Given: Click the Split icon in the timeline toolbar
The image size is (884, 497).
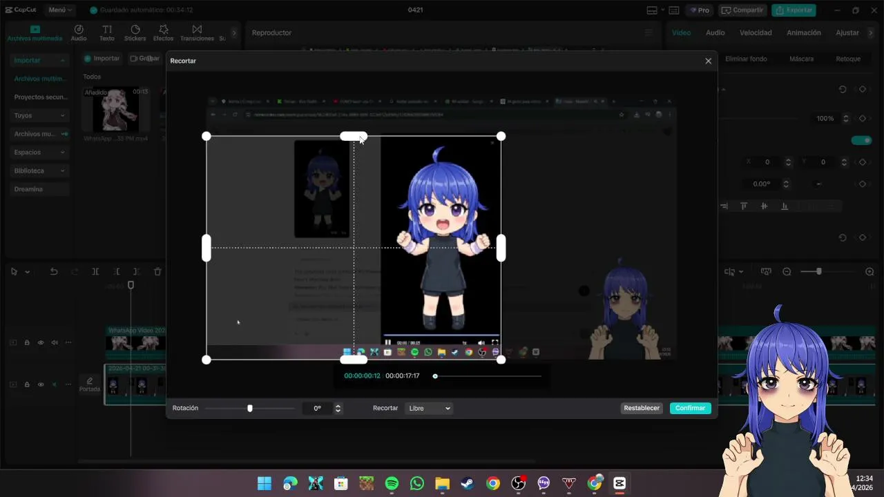Looking at the screenshot, I should [x=95, y=272].
